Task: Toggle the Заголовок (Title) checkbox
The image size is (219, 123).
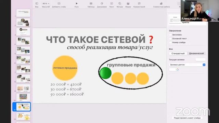Action: point(170,35)
